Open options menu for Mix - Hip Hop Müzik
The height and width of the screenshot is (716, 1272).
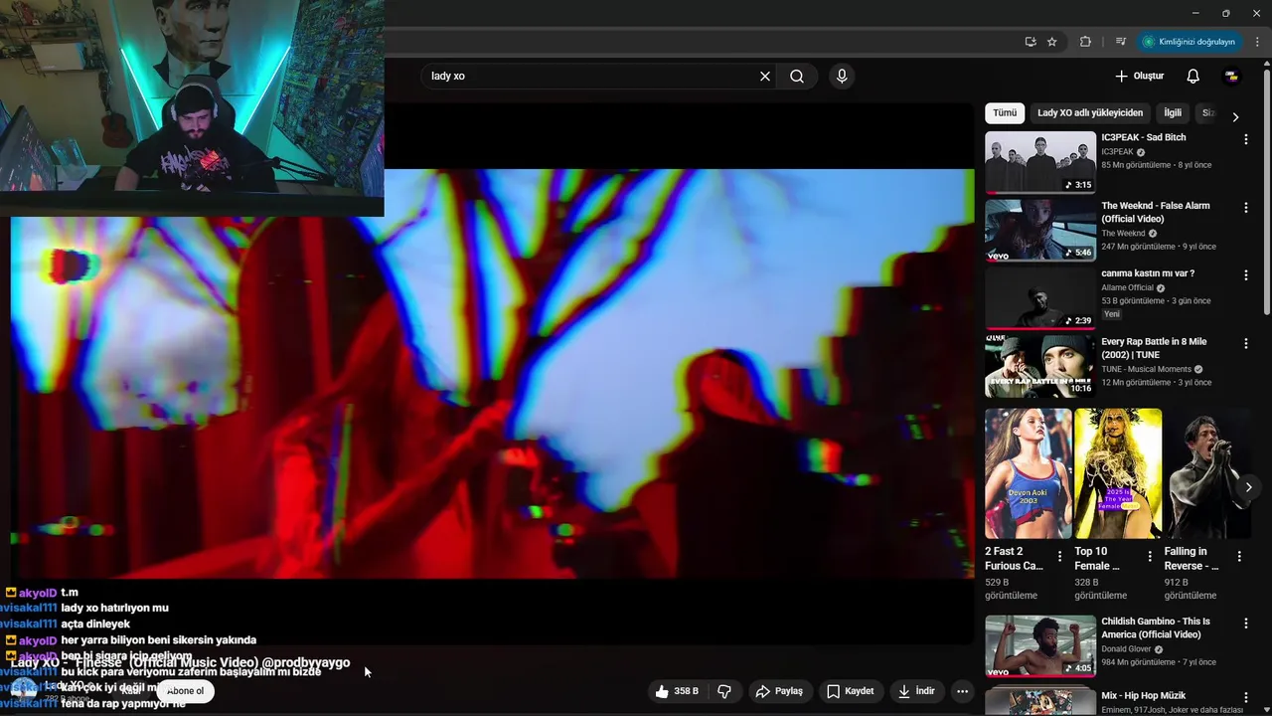(x=1245, y=698)
